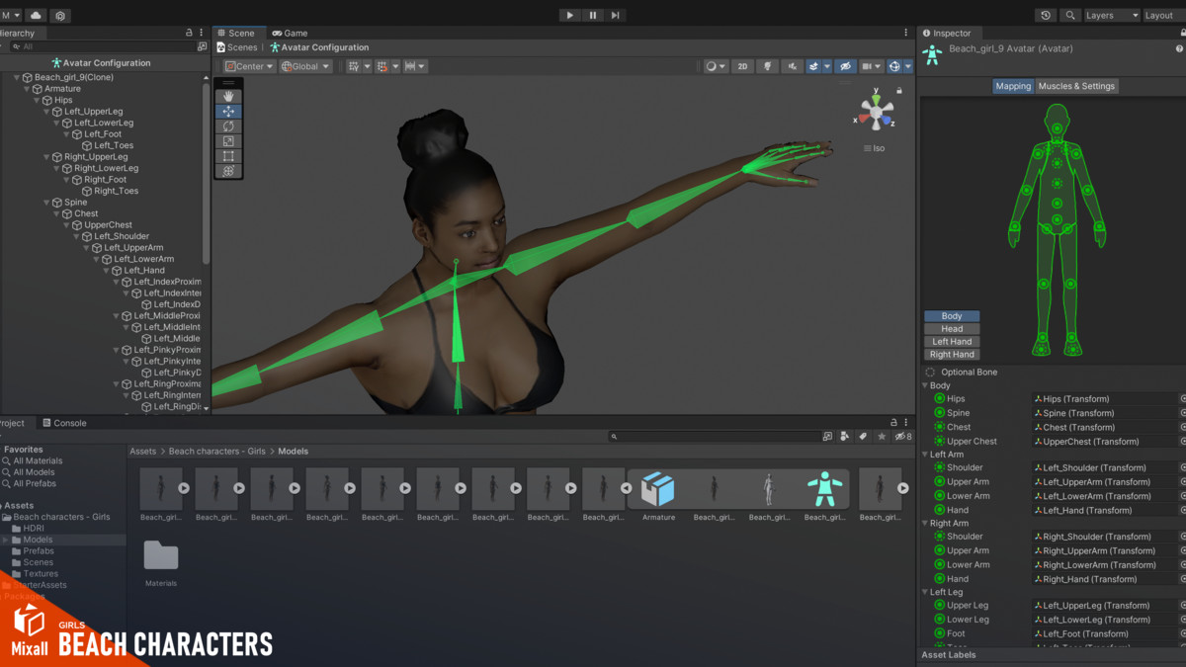Select the Body mapping button
This screenshot has height=667, width=1186.
[952, 316]
